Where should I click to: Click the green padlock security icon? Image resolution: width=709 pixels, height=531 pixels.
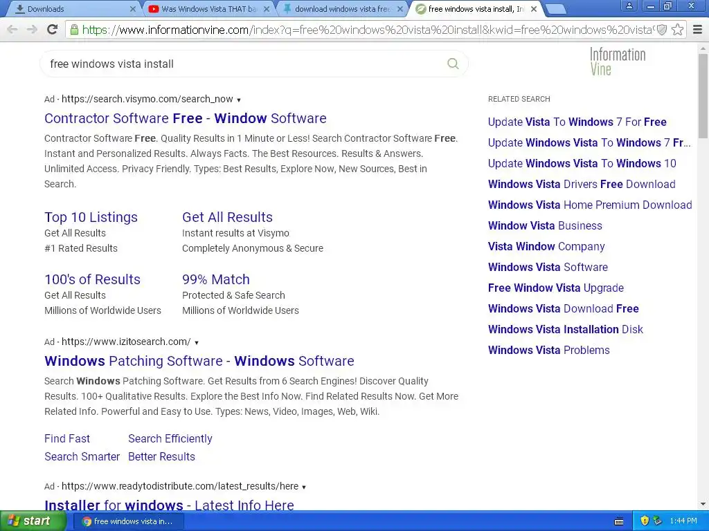[74, 30]
